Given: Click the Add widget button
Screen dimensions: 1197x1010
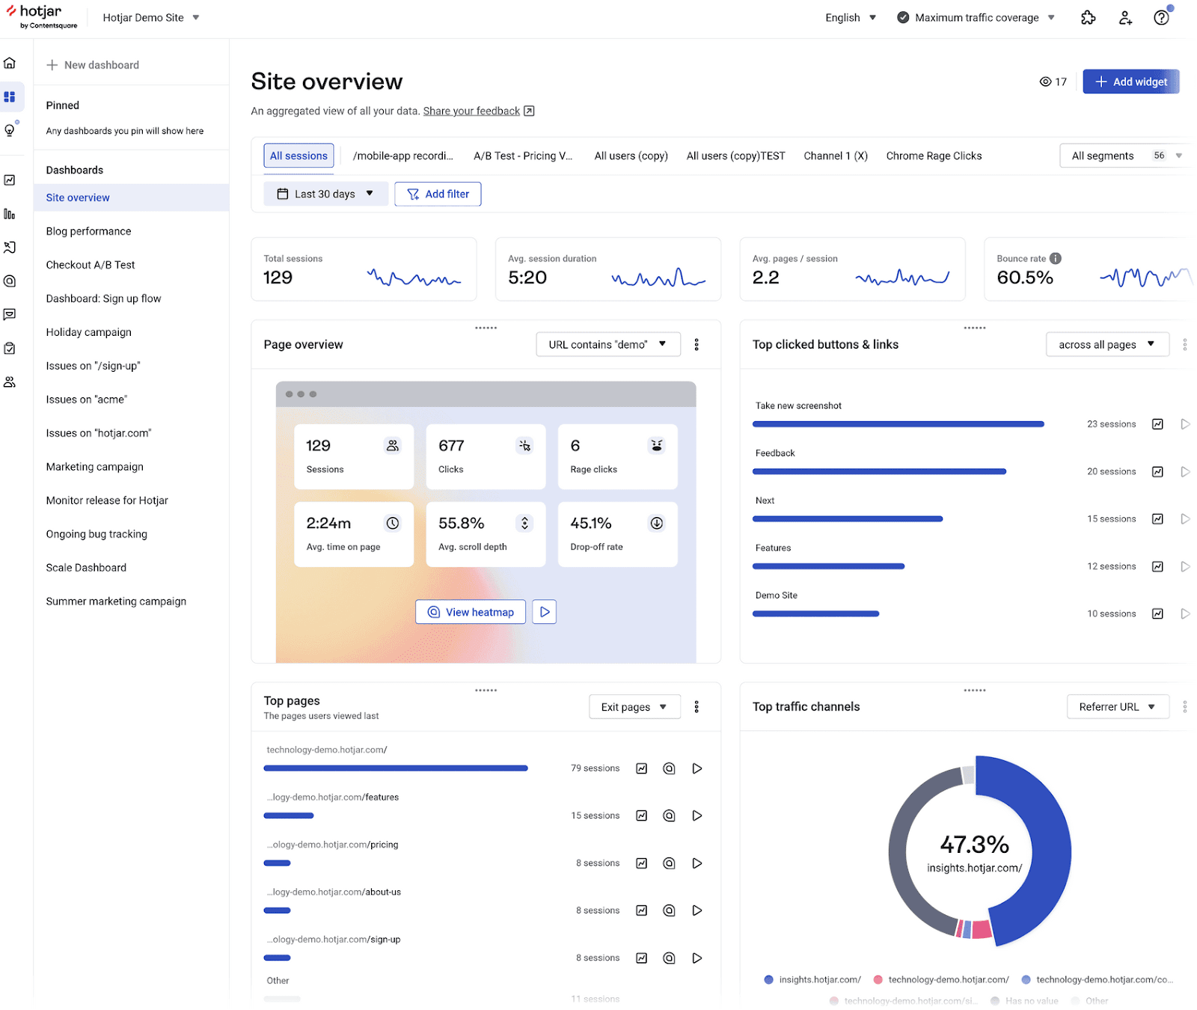Looking at the screenshot, I should (1130, 82).
